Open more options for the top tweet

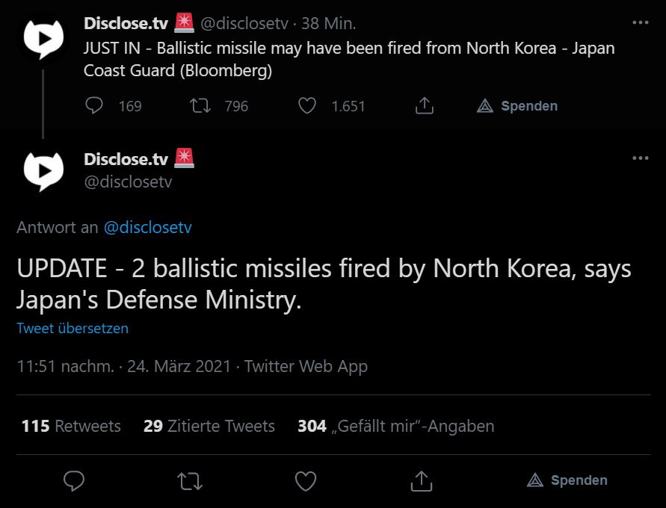click(641, 22)
